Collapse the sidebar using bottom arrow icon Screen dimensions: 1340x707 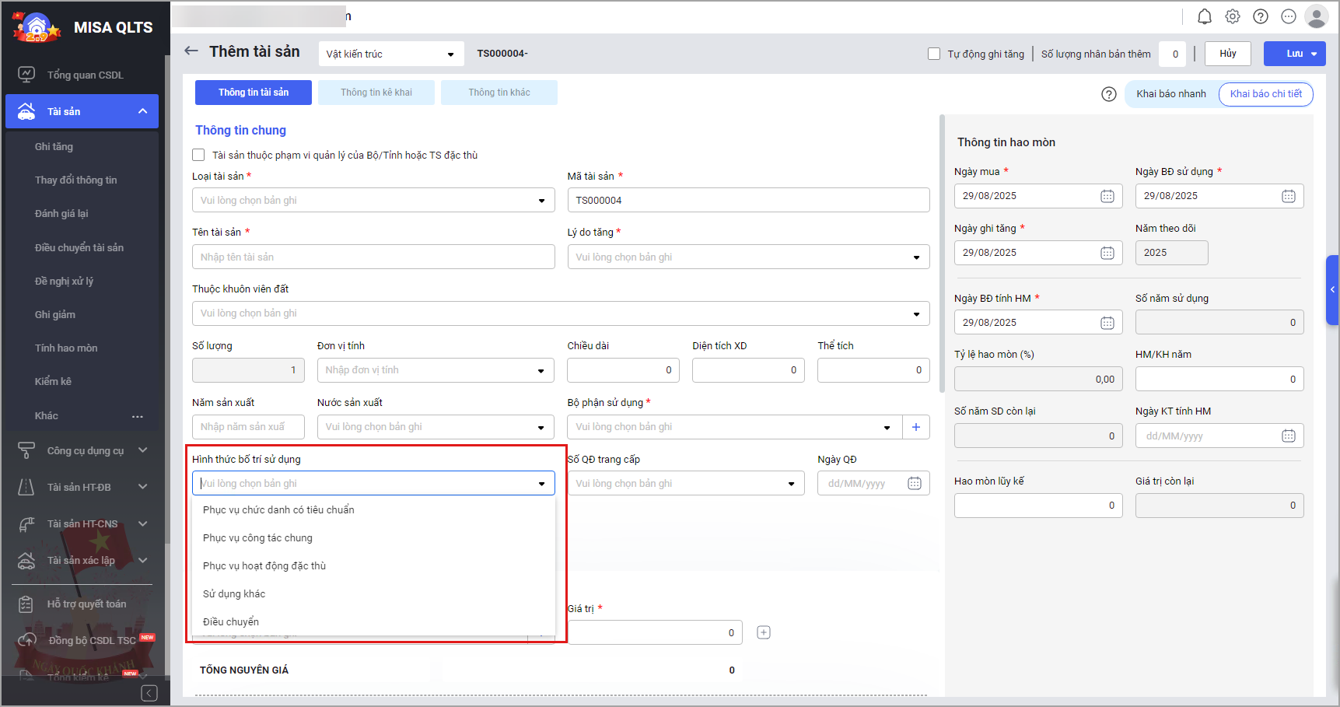149,693
